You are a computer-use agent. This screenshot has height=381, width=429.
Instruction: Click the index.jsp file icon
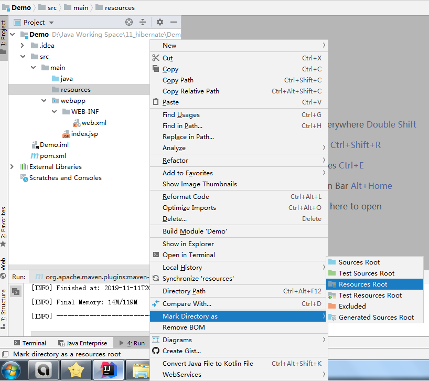66,134
